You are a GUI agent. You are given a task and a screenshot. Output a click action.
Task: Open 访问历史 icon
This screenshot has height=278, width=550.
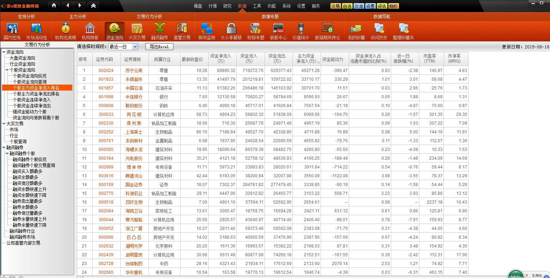click(379, 32)
